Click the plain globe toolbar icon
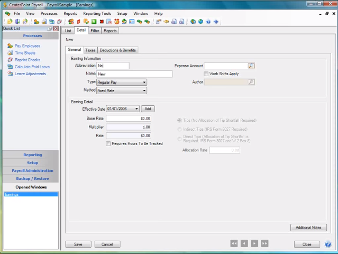 pyautogui.click(x=200, y=21)
